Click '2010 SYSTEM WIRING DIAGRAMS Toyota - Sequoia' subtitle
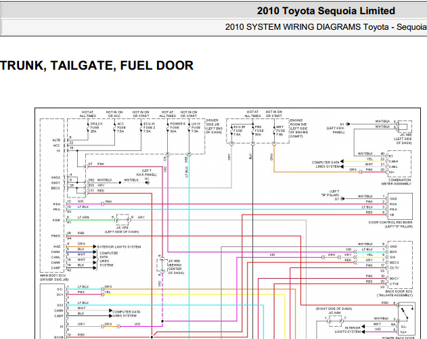 click(x=325, y=27)
